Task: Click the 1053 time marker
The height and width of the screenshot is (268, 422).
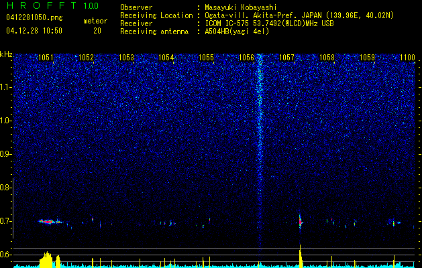Action: 127,58
